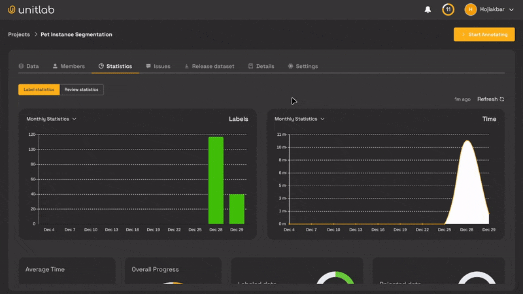Expand the Hojiakbar account menu chevron
Image resolution: width=523 pixels, height=294 pixels.
coord(511,10)
